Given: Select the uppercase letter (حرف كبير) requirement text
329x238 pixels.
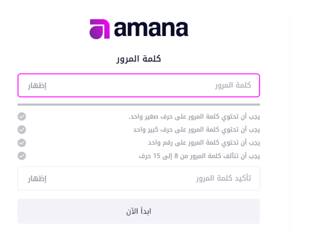Looking at the screenshot, I should [x=197, y=130].
